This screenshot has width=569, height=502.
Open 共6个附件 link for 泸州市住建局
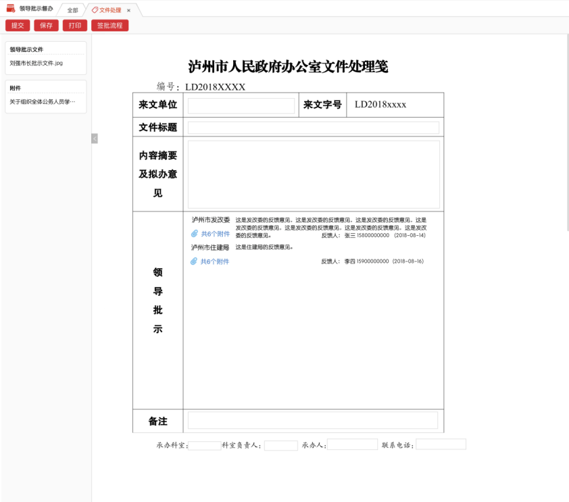215,261
